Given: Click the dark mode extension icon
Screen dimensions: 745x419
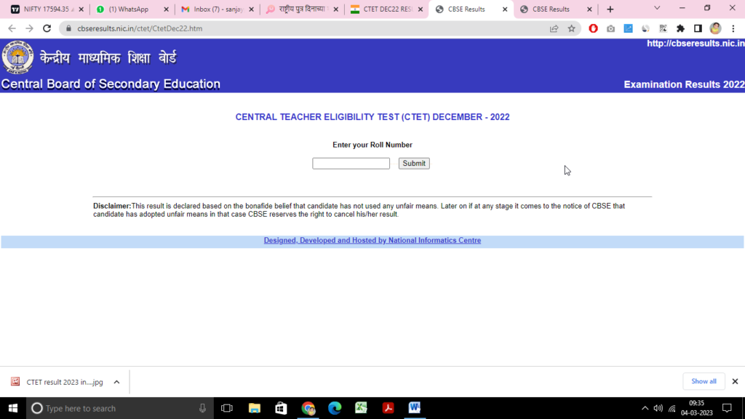Looking at the screenshot, I should coord(645,28).
